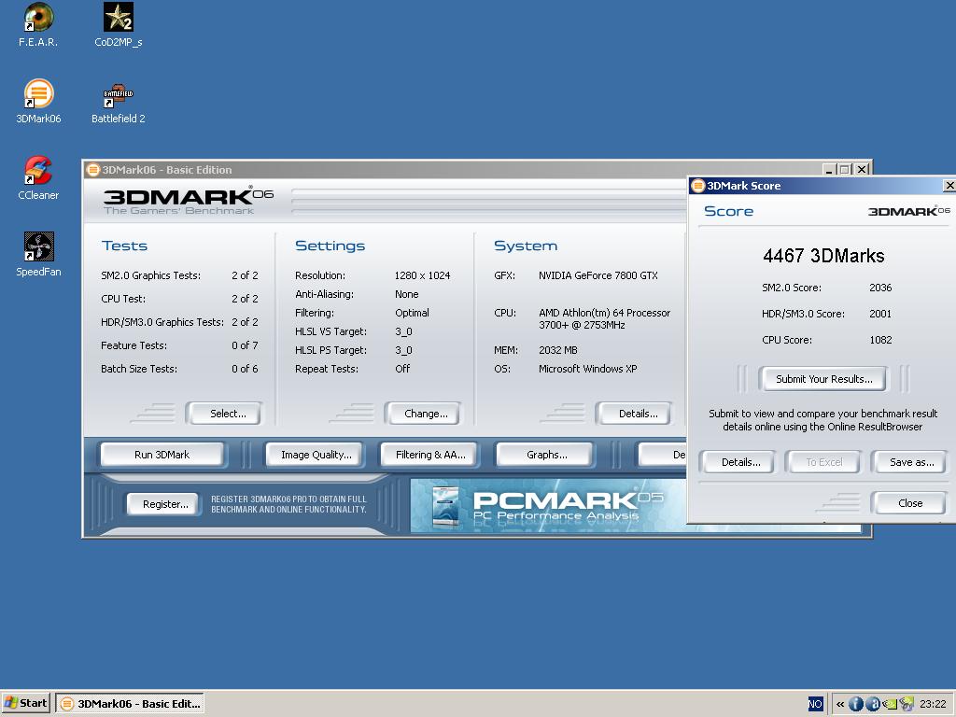Select the CoD2MP_s desktop shortcut
The height and width of the screenshot is (717, 956).
pos(119,24)
